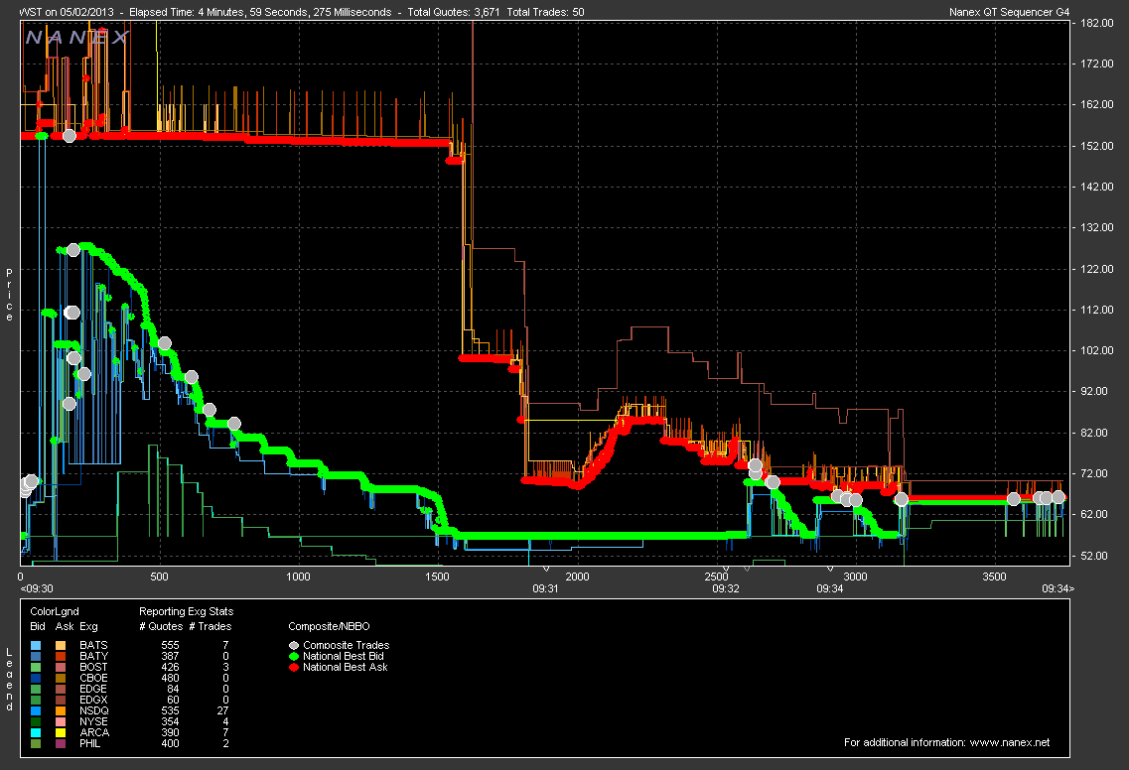
Task: Click the red National Best Ask legend dot
Action: coord(294,667)
